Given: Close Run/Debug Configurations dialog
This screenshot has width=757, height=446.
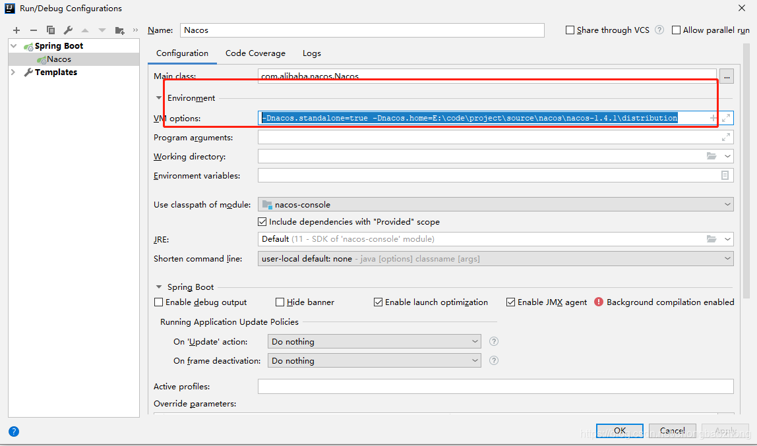Looking at the screenshot, I should 742,8.
